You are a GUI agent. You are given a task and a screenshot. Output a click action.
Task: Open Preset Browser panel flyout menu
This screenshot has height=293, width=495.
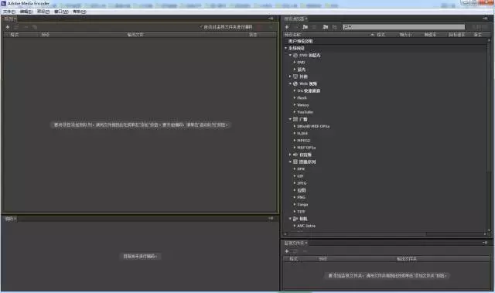[485, 19]
